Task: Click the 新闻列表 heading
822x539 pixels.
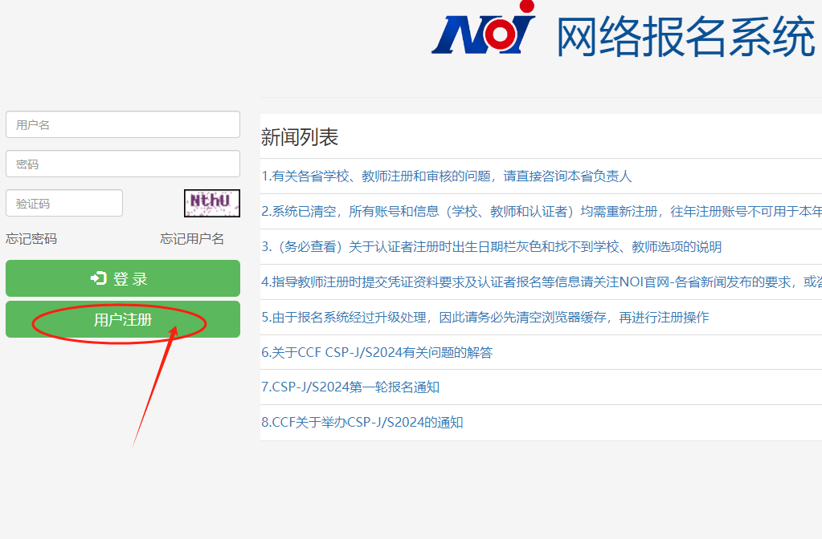Action: point(300,137)
